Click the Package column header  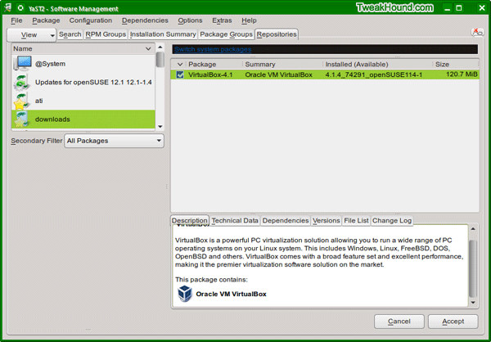click(x=214, y=64)
